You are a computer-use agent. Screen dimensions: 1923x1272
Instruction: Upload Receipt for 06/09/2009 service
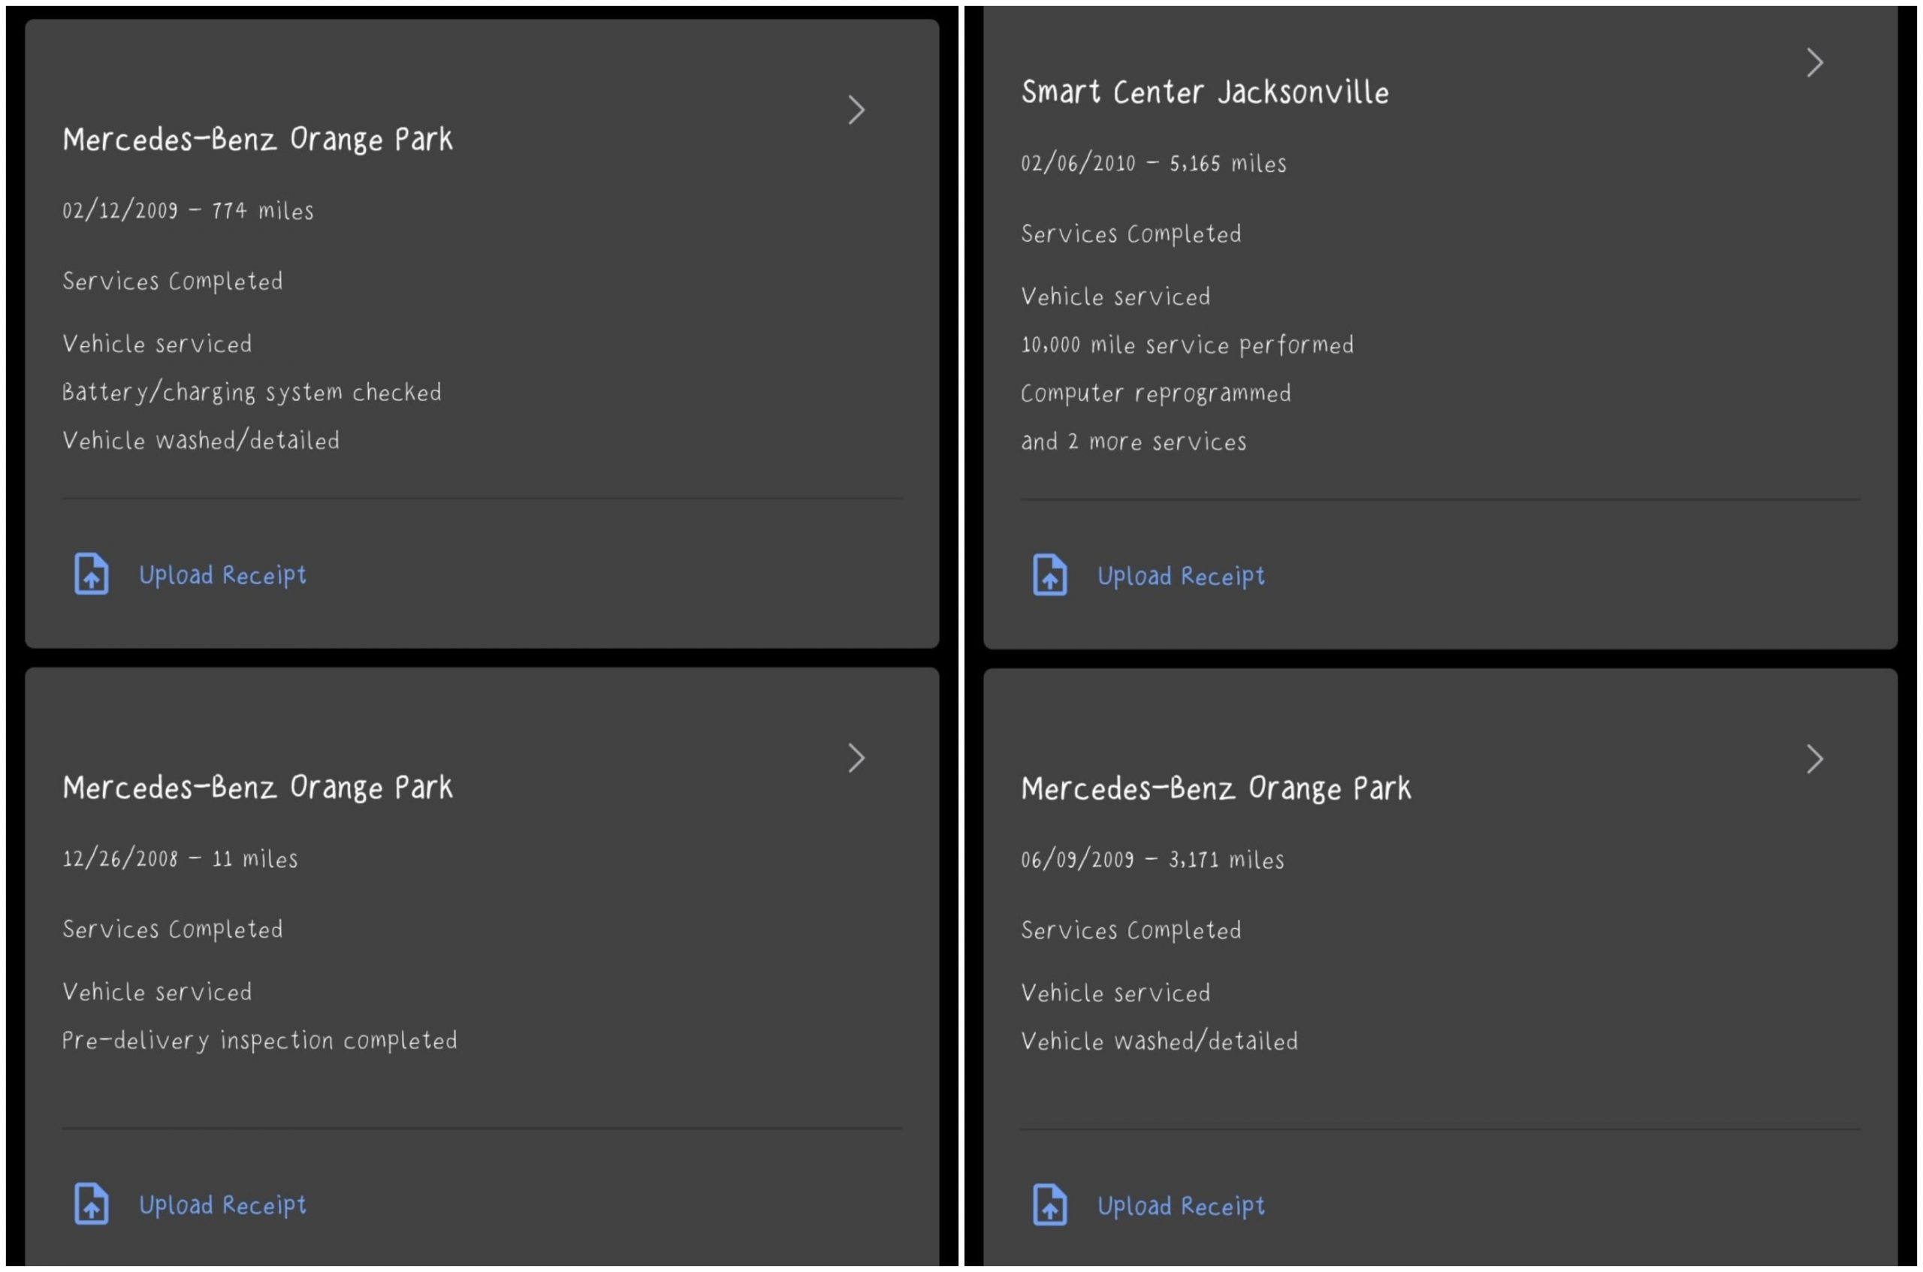click(x=1182, y=1205)
